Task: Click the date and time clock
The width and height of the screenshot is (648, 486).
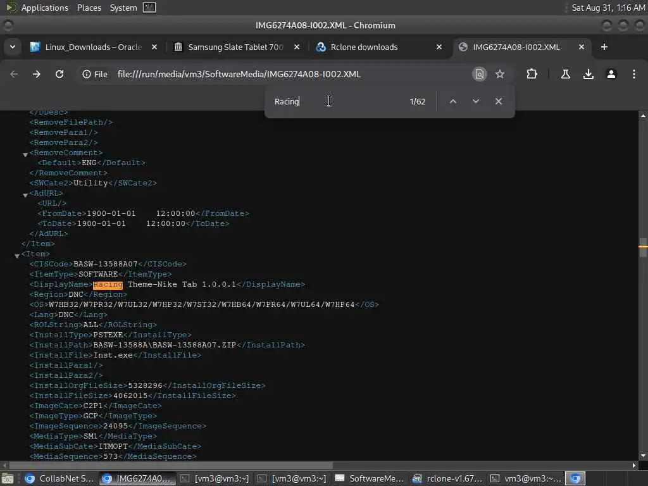Action: click(608, 8)
